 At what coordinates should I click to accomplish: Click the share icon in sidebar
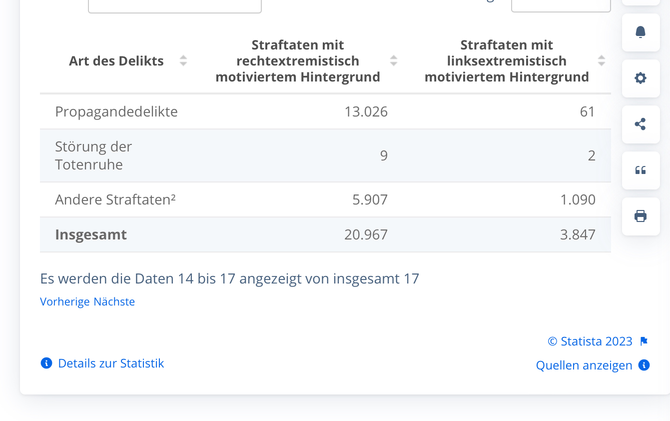[x=641, y=124]
